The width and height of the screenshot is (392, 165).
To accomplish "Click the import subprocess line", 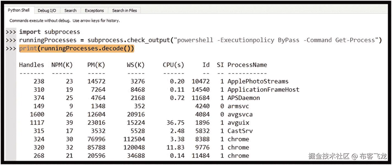I will (x=50, y=32).
